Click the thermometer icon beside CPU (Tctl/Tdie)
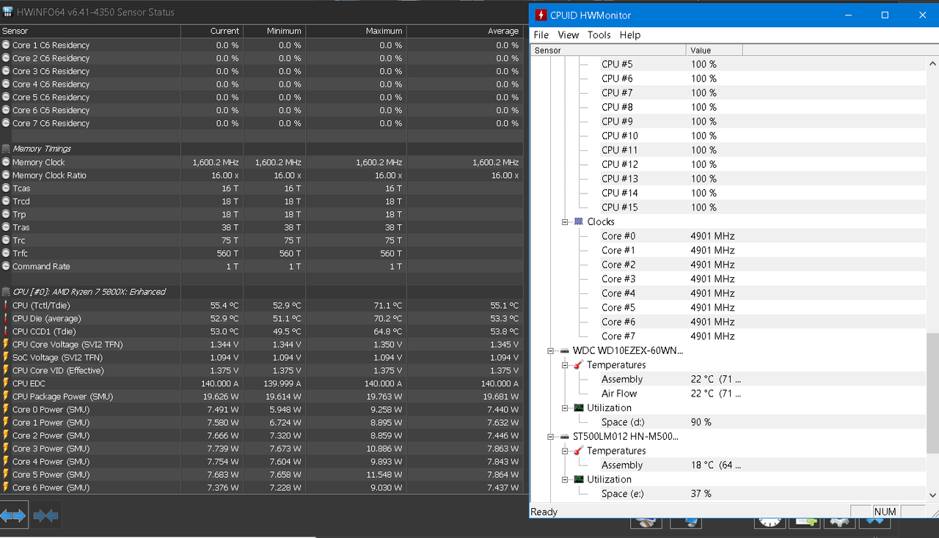 point(6,306)
